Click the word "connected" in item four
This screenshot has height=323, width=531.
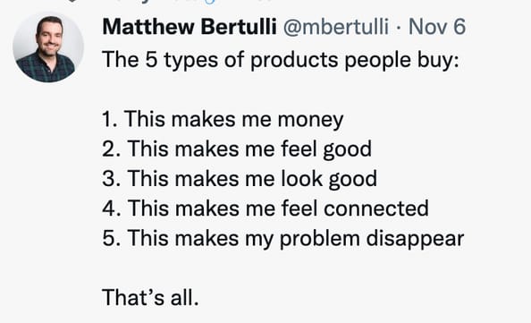(x=375, y=208)
